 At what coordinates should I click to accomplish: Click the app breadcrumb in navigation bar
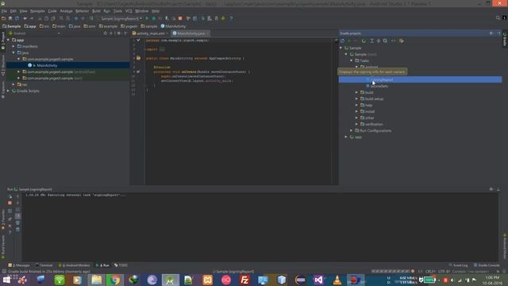click(x=30, y=26)
